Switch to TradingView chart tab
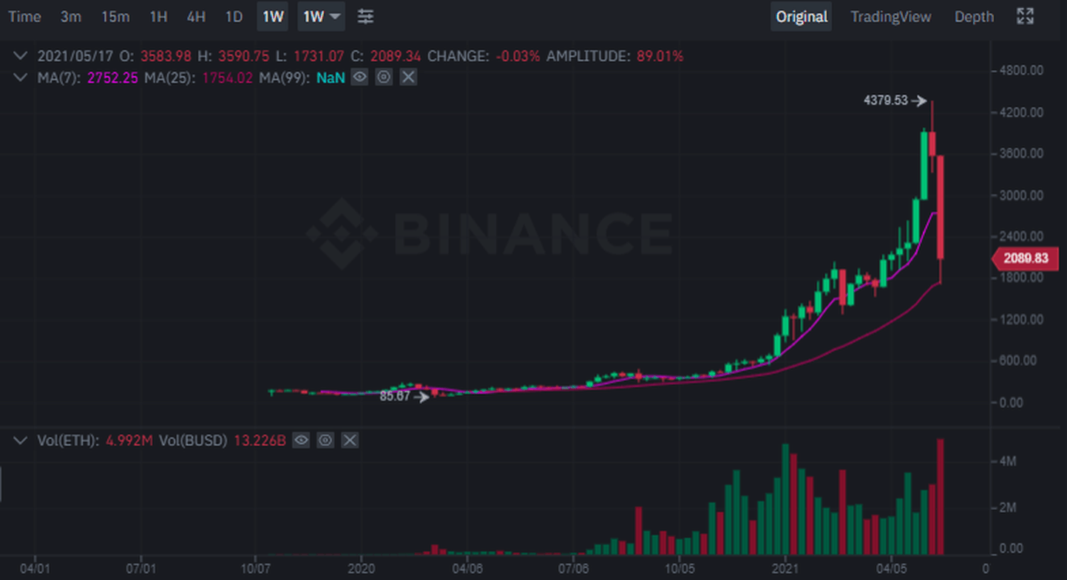The width and height of the screenshot is (1067, 580). pos(890,16)
